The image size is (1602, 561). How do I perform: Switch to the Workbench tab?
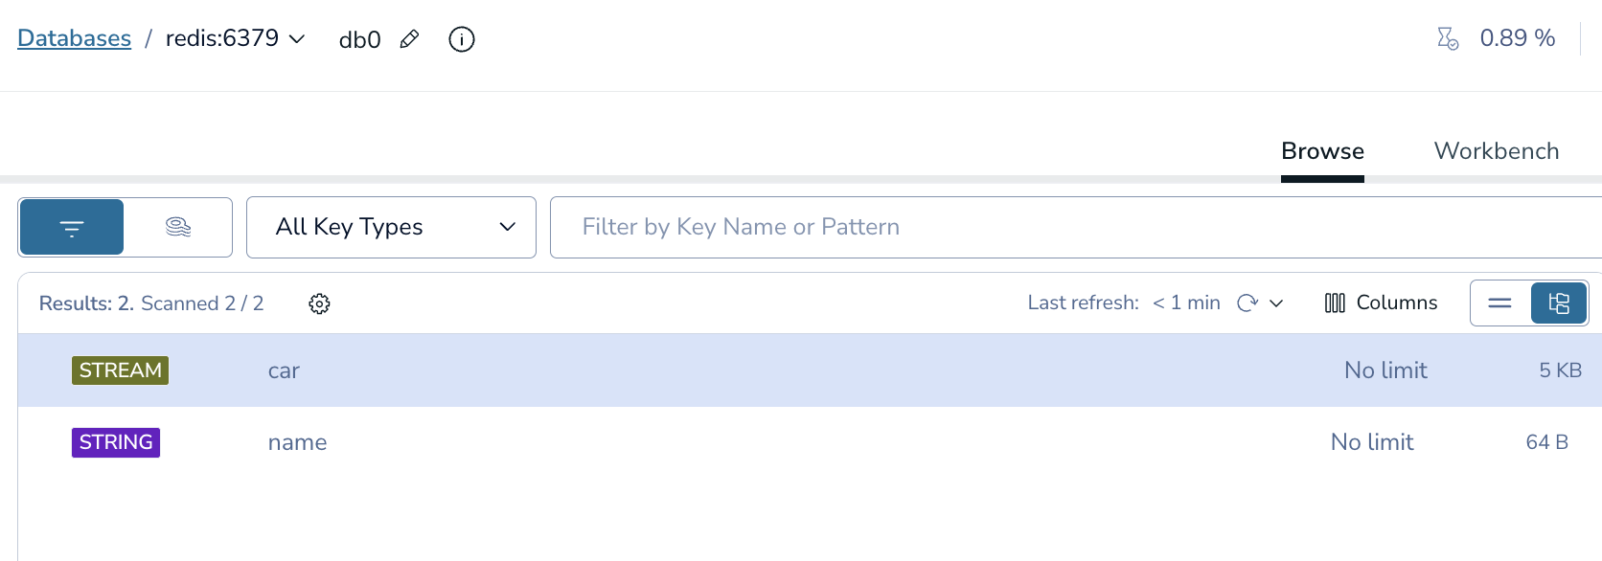1496,151
